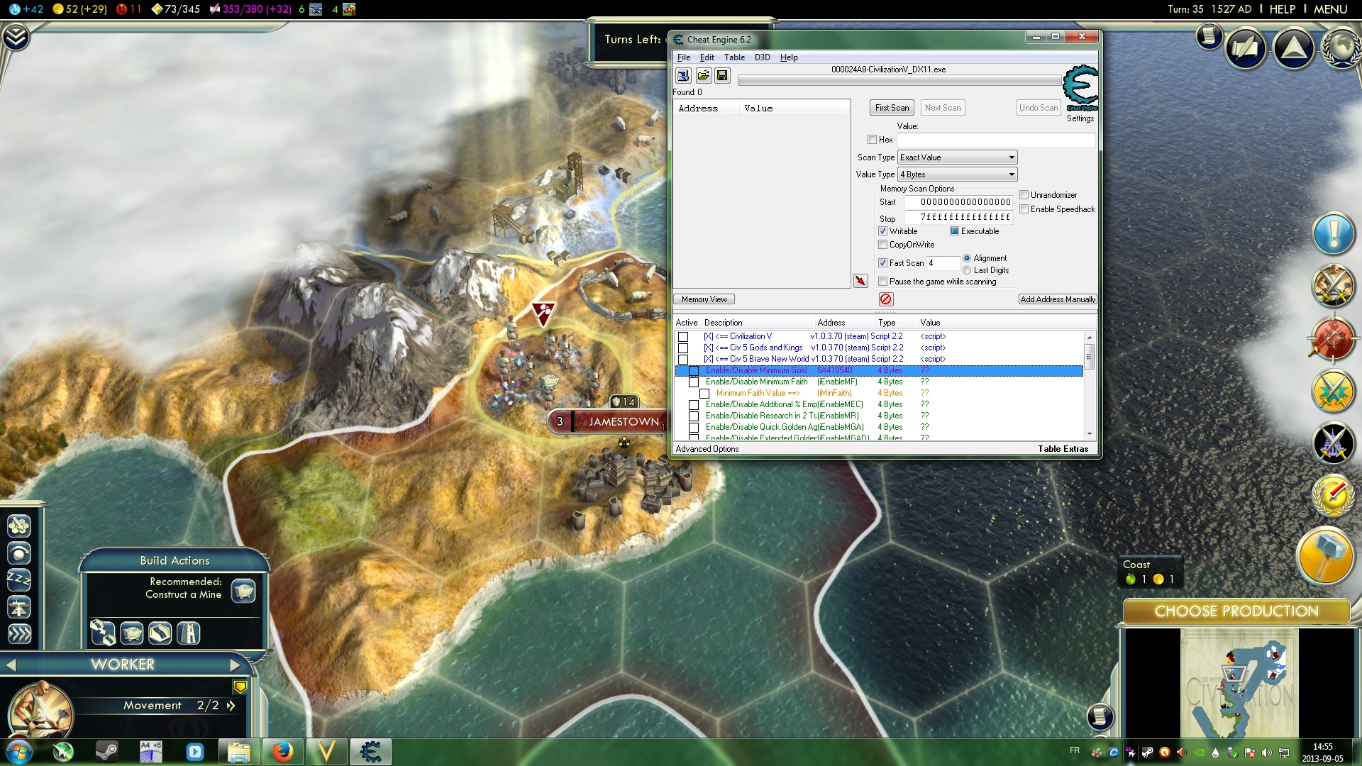Save the current cheat table
The width and height of the screenshot is (1362, 766).
click(x=723, y=75)
